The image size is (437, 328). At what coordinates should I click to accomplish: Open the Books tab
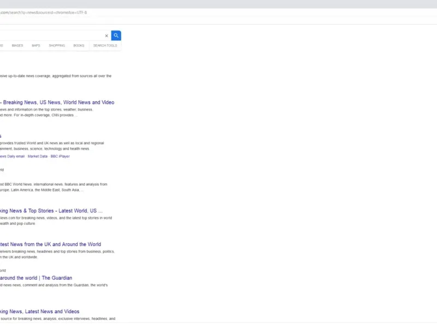coord(79,45)
